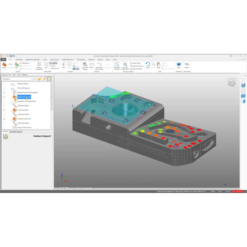Switch to the Point-Cloud ribbon tab
This screenshot has height=247, width=247.
click(54, 59)
